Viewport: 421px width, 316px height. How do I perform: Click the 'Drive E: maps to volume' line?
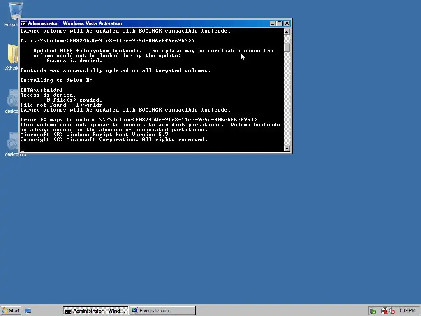click(140, 120)
